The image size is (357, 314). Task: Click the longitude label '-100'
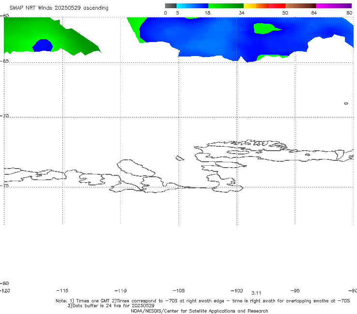point(237,290)
